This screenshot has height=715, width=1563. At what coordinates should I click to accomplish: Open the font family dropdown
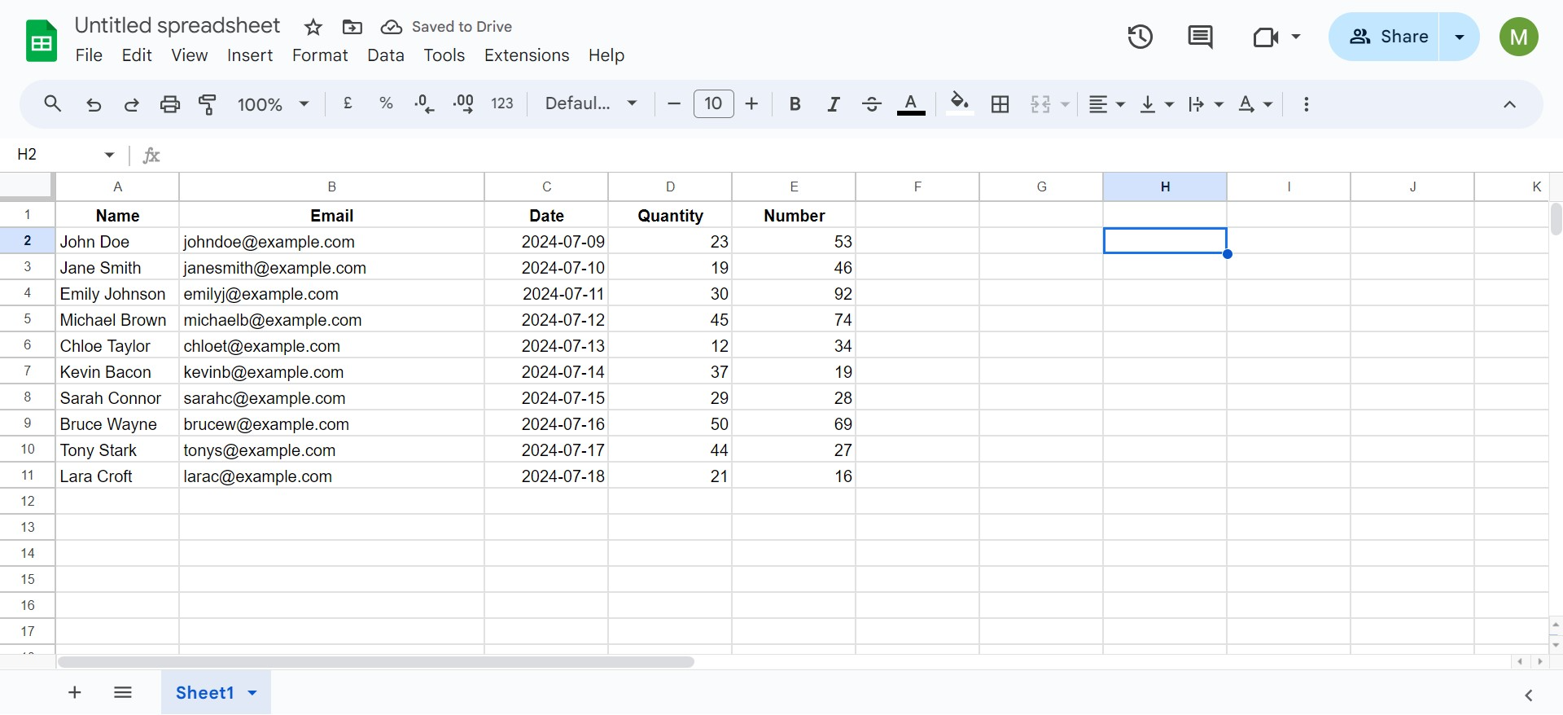point(590,103)
